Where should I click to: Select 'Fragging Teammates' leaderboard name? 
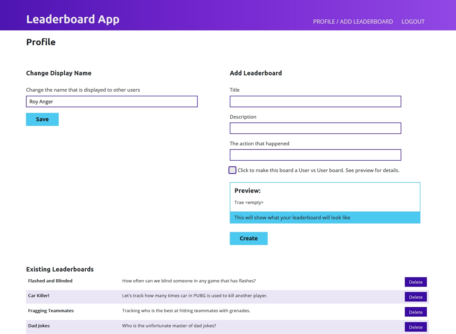(x=51, y=311)
